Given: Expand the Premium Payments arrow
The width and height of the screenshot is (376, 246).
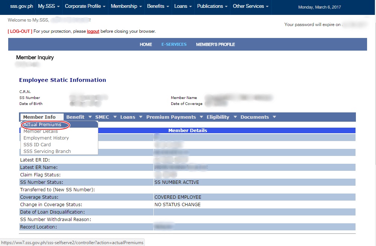Looking at the screenshot, I should pyautogui.click(x=201, y=117).
